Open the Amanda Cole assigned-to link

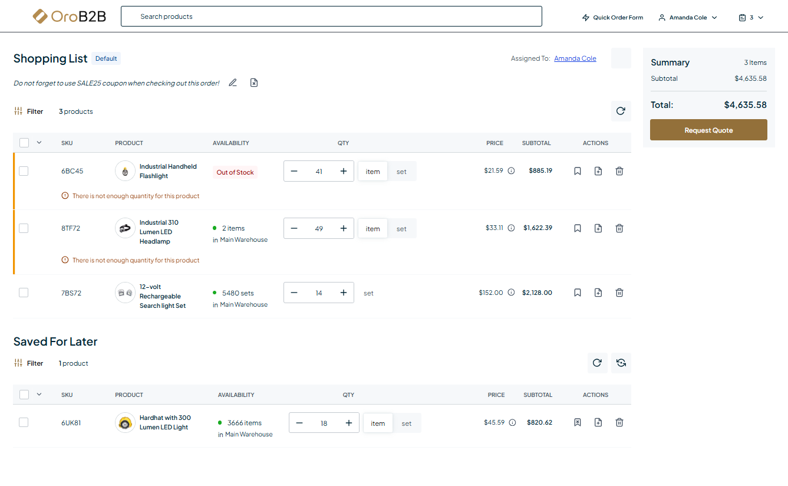coord(575,58)
